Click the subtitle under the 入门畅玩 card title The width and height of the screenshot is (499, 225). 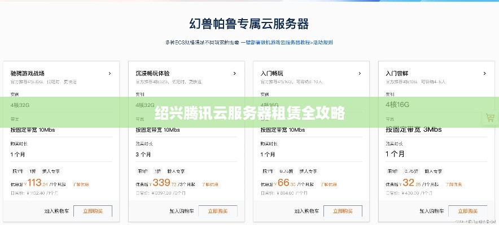[291, 82]
